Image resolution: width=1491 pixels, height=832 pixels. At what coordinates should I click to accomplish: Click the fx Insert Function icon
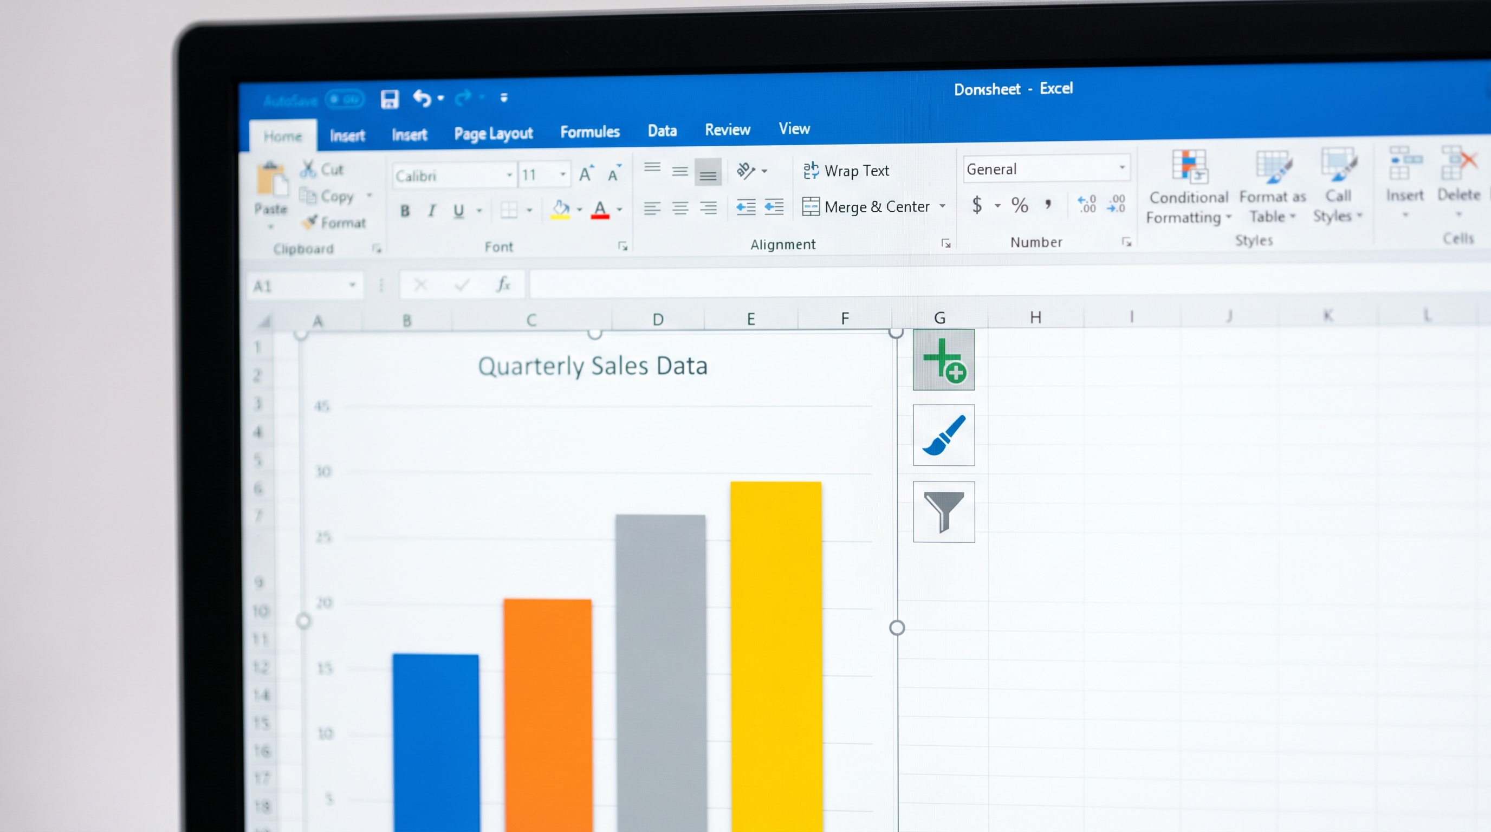point(503,284)
